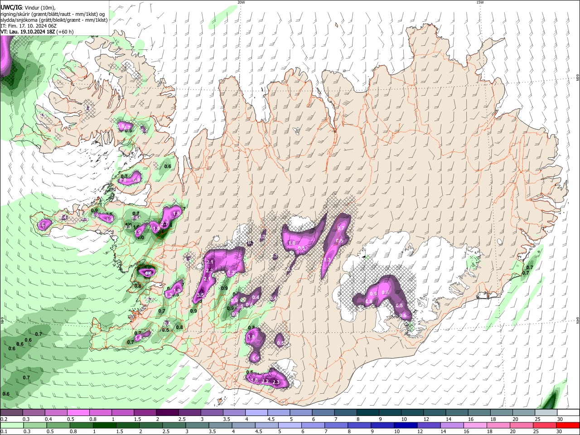Click the light pink 16–18 rain swatch
This screenshot has width=580, height=435.
click(x=475, y=425)
